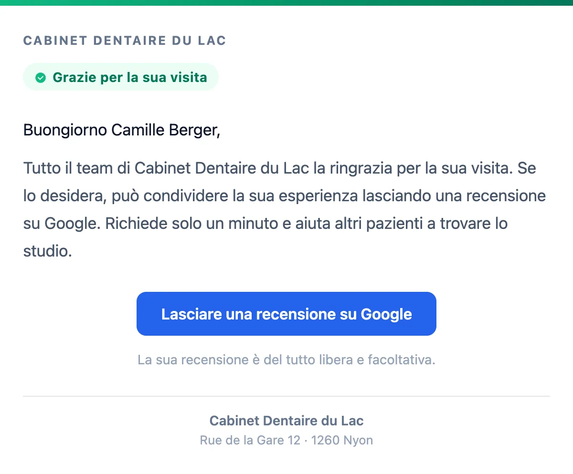Click the greeting Buongiorno Camille Berger
Screen dimensions: 573x474
122,130
